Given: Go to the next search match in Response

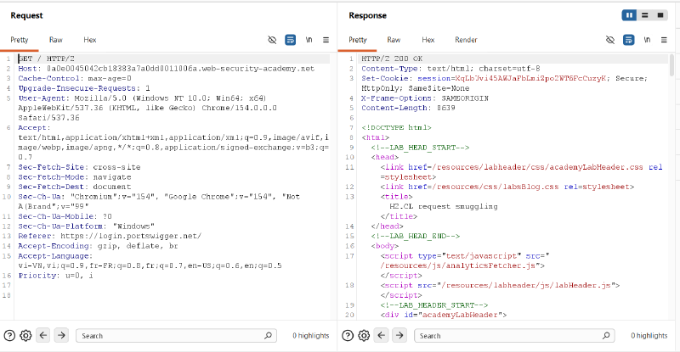Looking at the screenshot, I should (x=399, y=335).
